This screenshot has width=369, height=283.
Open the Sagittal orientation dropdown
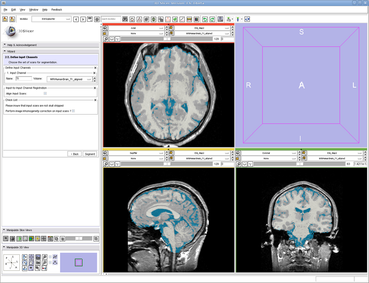point(136,153)
